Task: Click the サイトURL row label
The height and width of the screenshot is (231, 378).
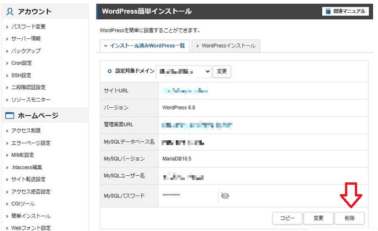Action: 116,91
